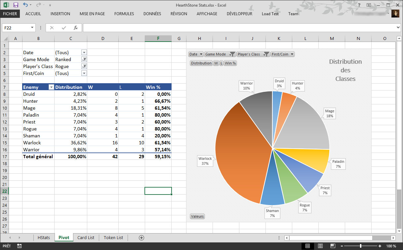Click the Insert Function fx icon

[76, 28]
